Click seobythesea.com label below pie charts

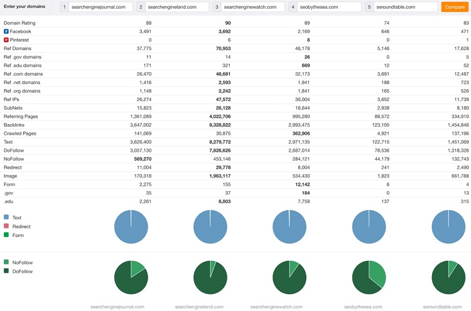(x=363, y=307)
